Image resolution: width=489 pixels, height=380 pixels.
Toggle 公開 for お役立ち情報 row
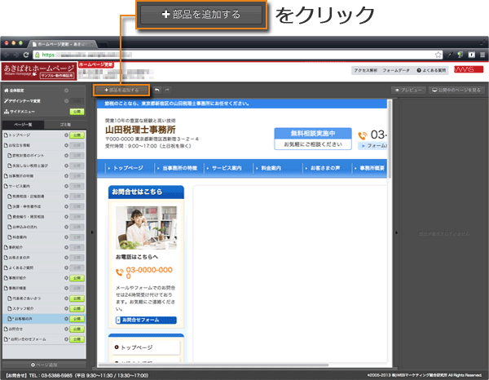77,145
